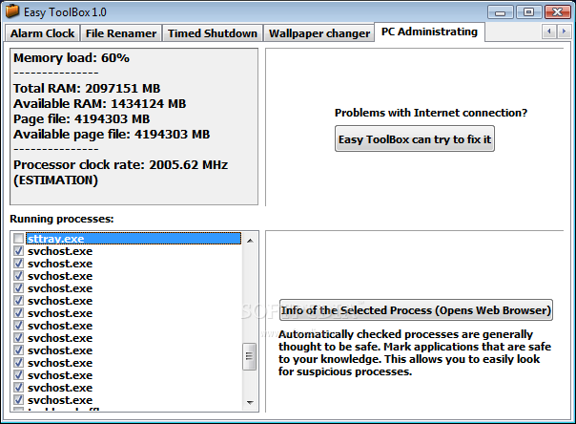
Task: Check the sttray.exe checkbox
Action: [18, 239]
